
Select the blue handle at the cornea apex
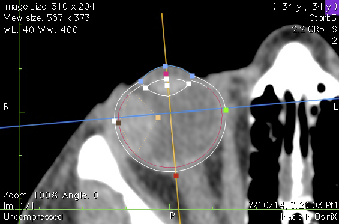pyautogui.click(x=165, y=66)
